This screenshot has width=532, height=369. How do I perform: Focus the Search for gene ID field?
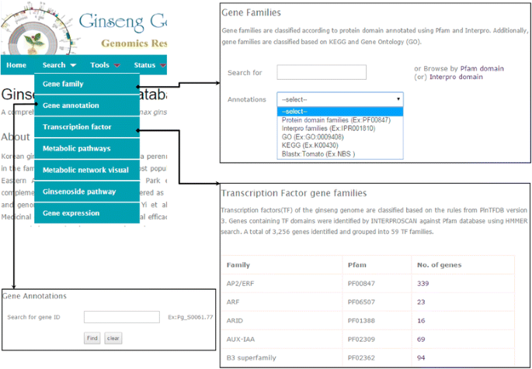tap(121, 317)
